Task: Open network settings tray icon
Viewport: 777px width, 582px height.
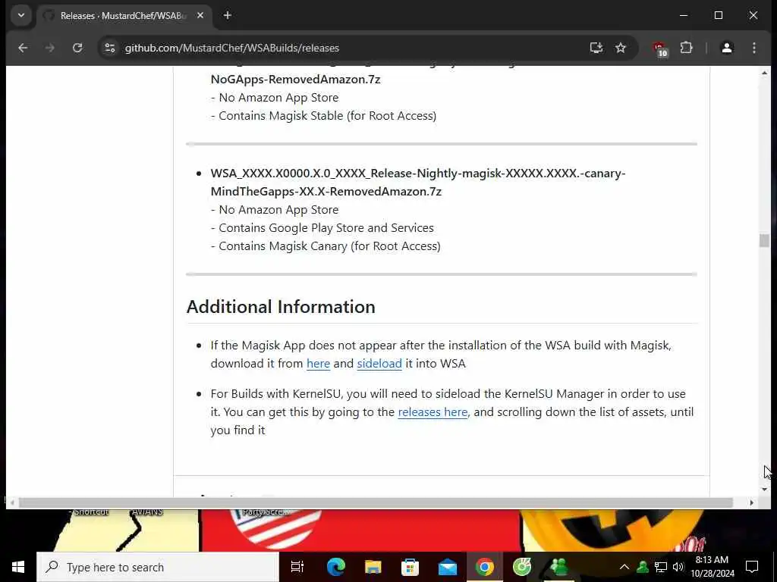Action: 661,567
